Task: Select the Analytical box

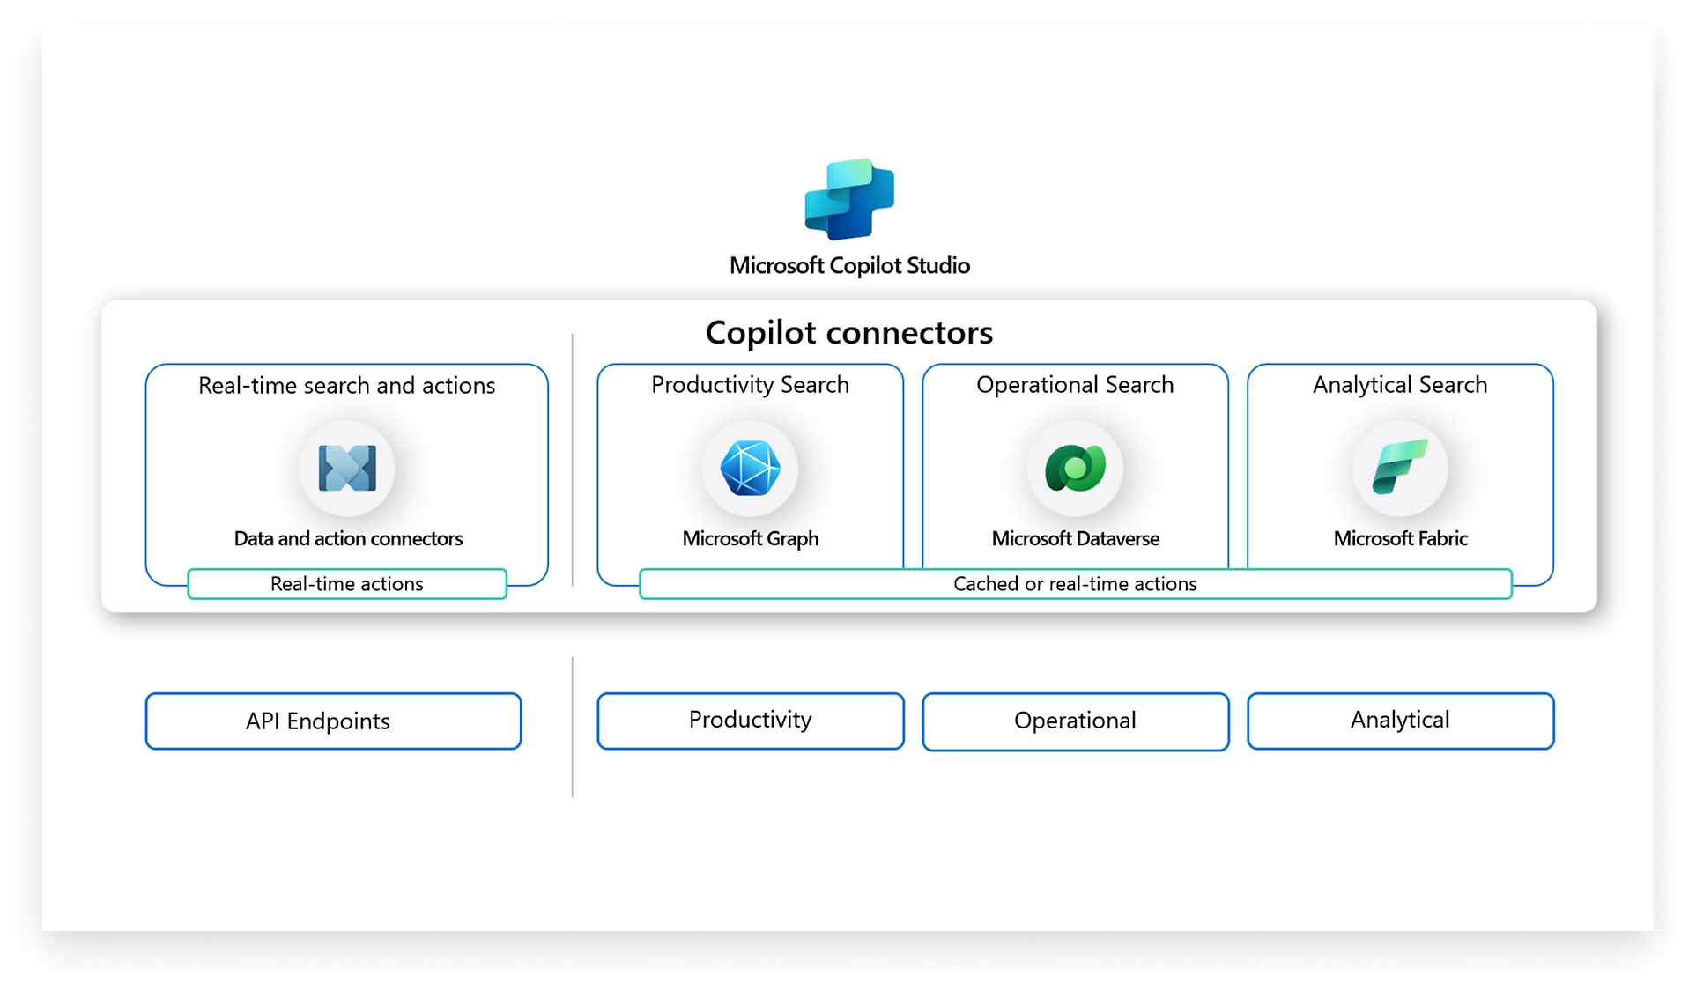Action: point(1401,721)
